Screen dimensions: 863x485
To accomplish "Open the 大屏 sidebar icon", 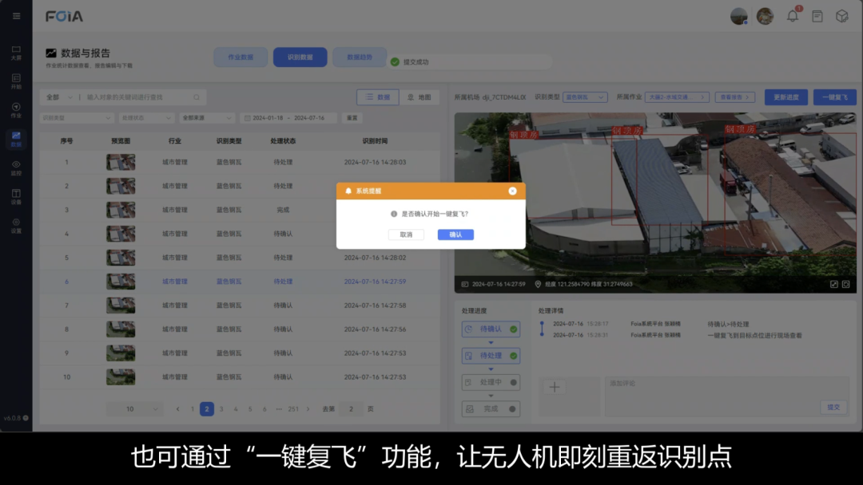I will click(x=16, y=52).
